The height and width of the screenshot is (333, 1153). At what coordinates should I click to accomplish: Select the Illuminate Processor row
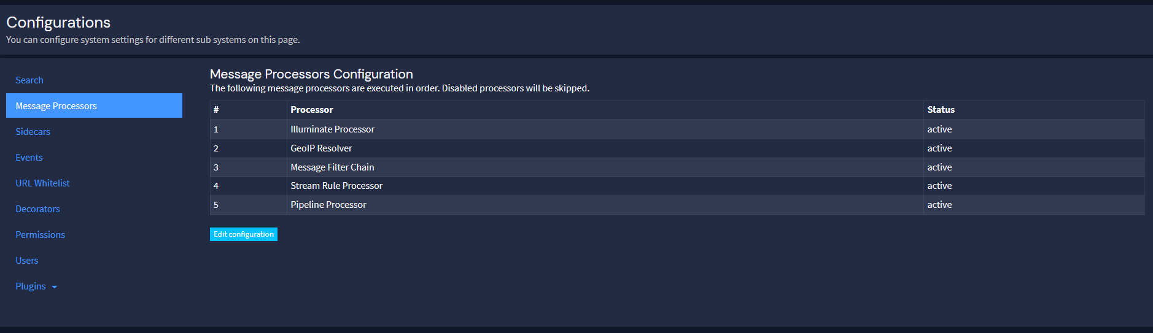coord(332,129)
